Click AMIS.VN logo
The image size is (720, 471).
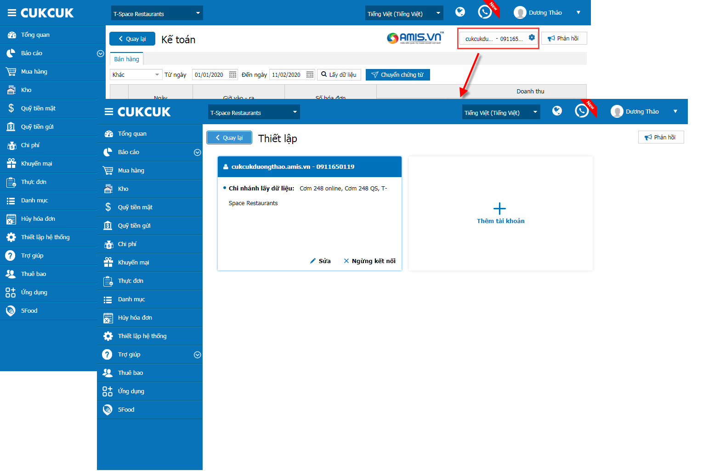coord(415,38)
